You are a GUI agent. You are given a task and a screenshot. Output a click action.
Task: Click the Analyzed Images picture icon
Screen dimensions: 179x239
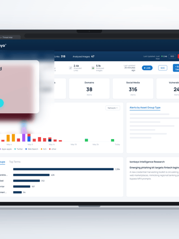[93, 68]
